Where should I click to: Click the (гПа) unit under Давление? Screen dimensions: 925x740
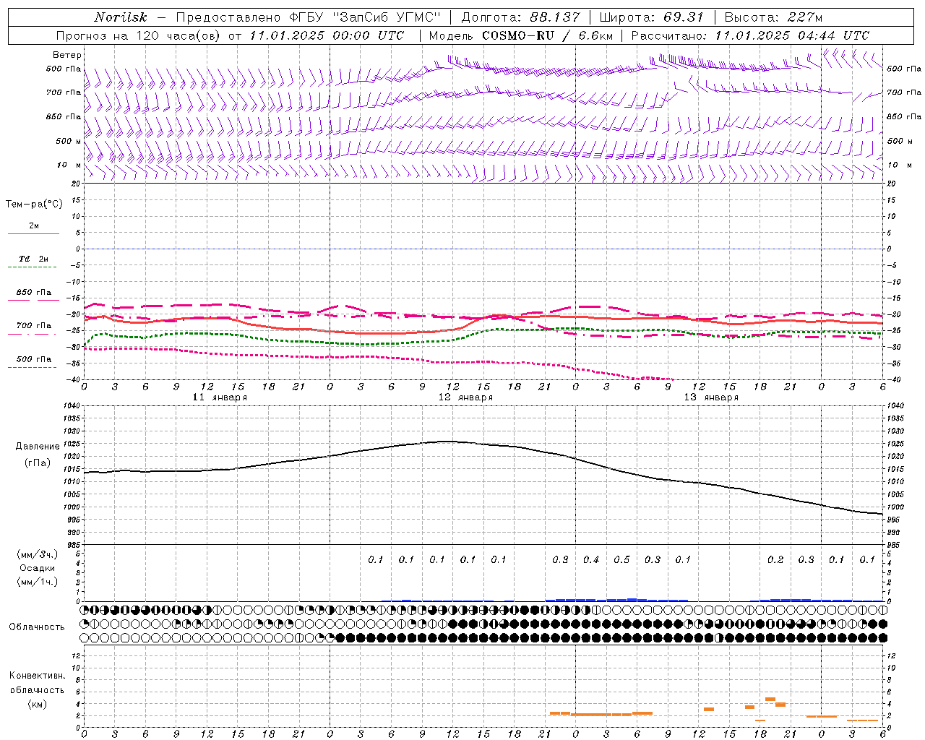pyautogui.click(x=36, y=463)
